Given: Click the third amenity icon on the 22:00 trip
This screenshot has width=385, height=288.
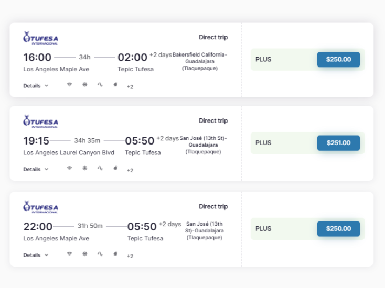Looking at the screenshot, I should click(100, 253).
